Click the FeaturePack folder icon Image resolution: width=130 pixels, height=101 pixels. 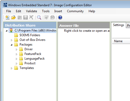pos(21,54)
